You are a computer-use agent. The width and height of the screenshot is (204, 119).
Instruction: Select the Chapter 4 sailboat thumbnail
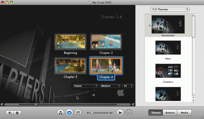(x=106, y=66)
